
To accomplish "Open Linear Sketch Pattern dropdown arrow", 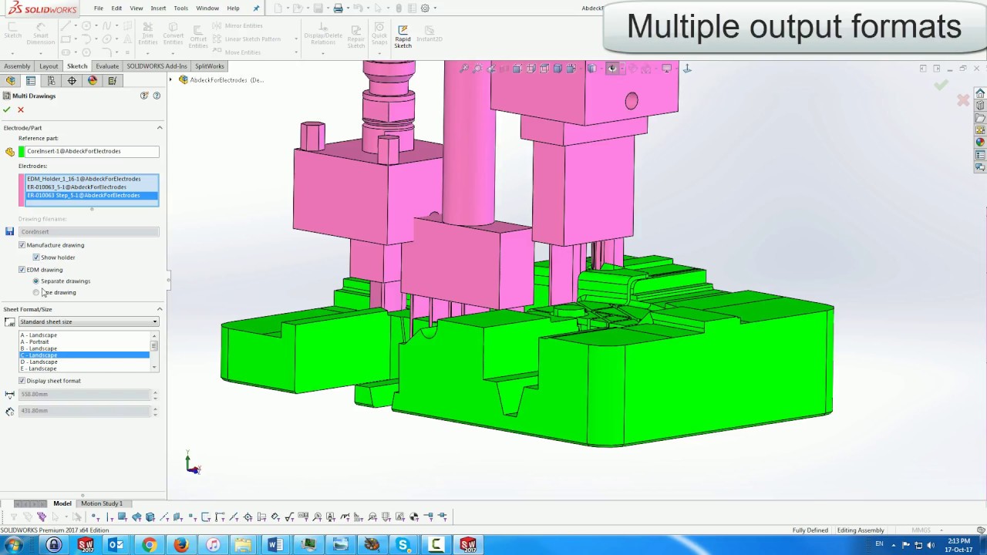I will (x=296, y=39).
